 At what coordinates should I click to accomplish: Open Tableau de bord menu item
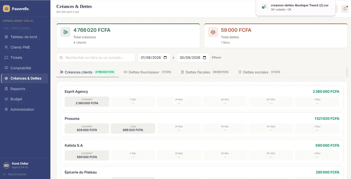[25, 37]
